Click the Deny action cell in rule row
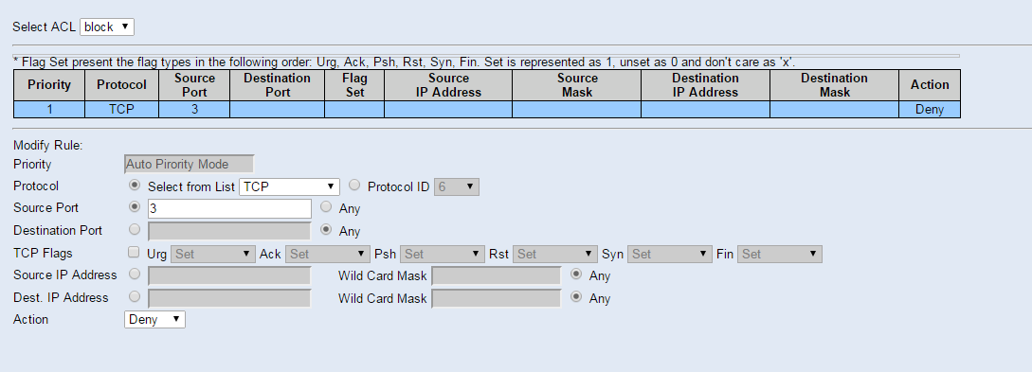Viewport: 1032px width, 372px height. coord(930,110)
